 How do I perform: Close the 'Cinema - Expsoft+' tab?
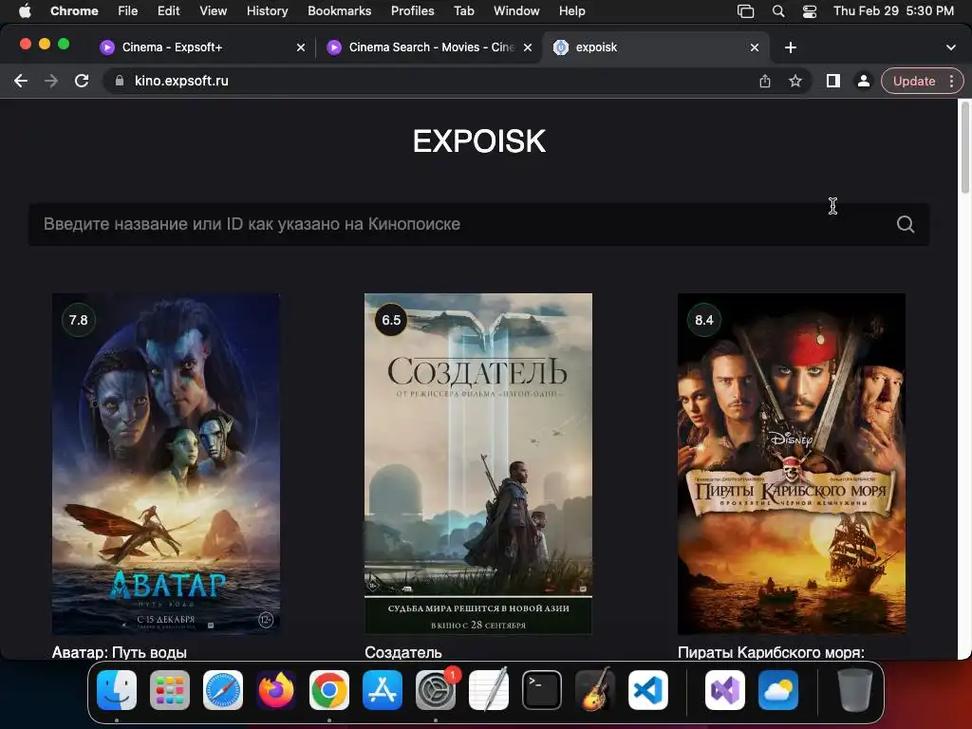click(x=301, y=47)
